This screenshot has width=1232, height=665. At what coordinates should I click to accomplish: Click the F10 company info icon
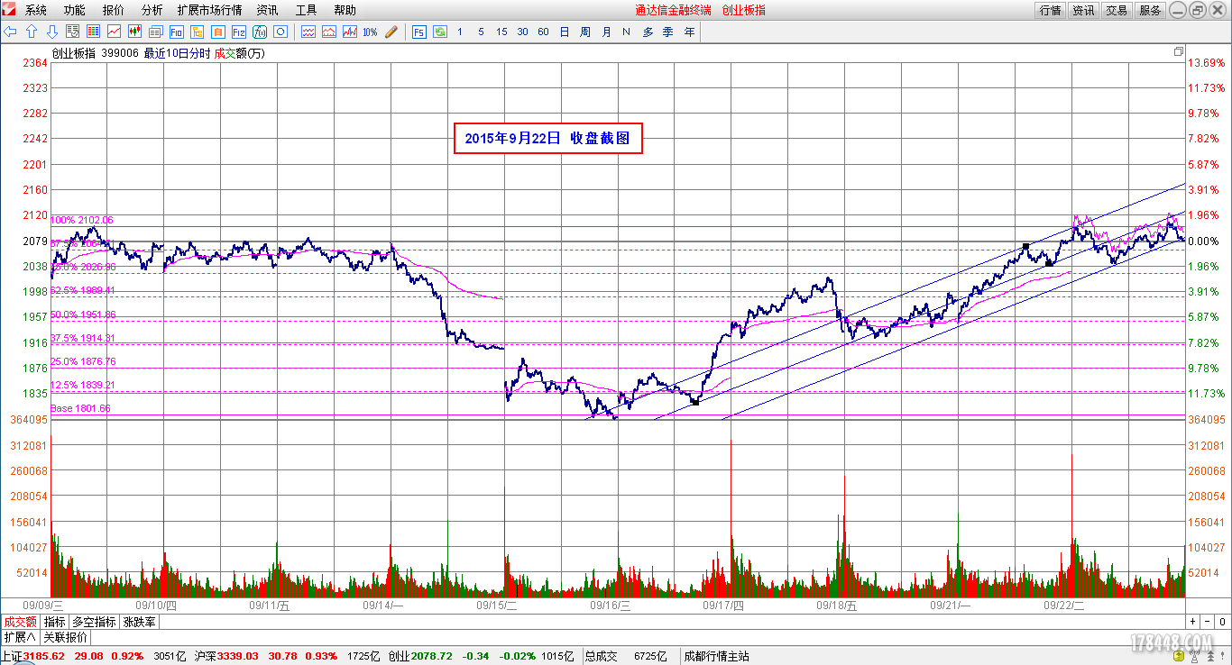pos(176,32)
